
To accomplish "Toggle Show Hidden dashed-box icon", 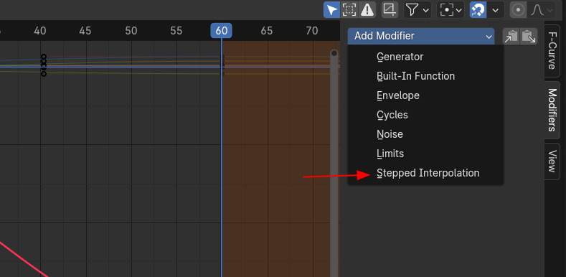I will (x=349, y=10).
